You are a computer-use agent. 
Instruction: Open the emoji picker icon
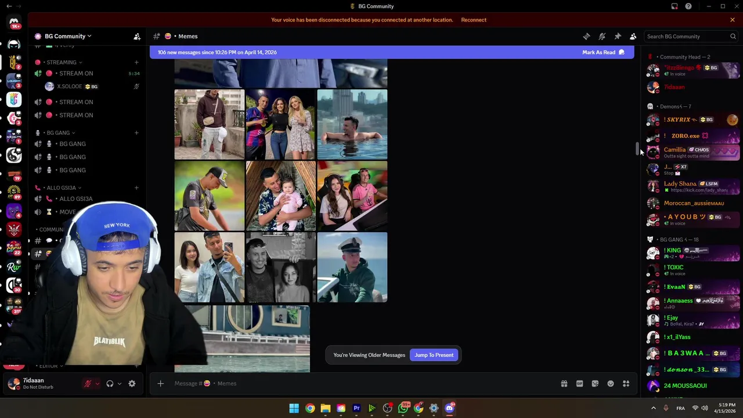click(611, 384)
